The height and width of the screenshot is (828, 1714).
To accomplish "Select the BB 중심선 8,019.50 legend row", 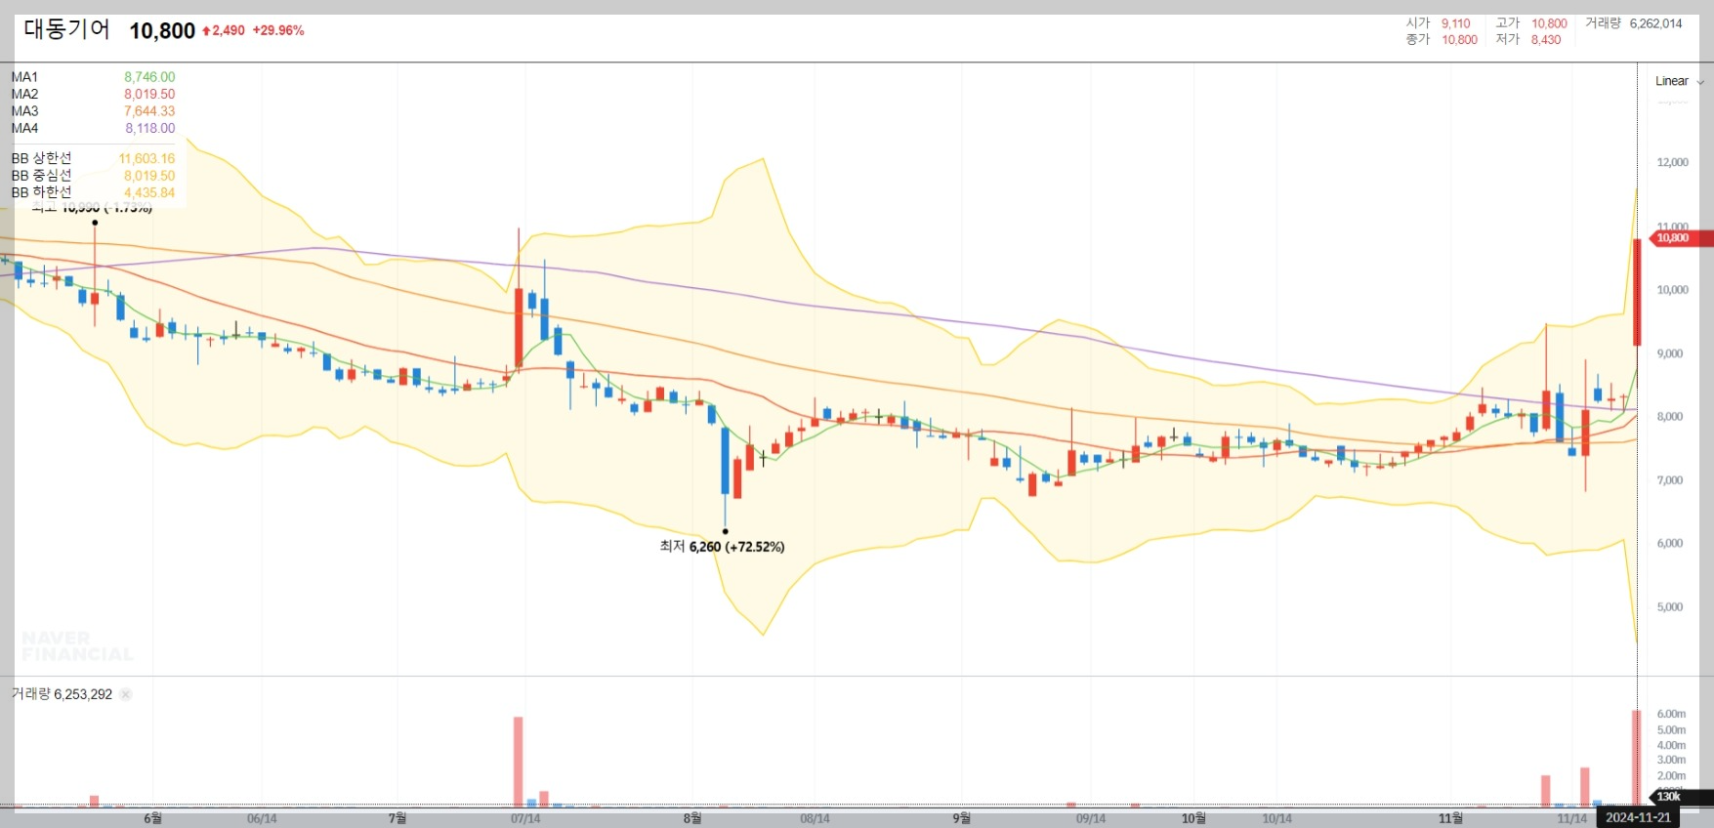I will pyautogui.click(x=93, y=176).
